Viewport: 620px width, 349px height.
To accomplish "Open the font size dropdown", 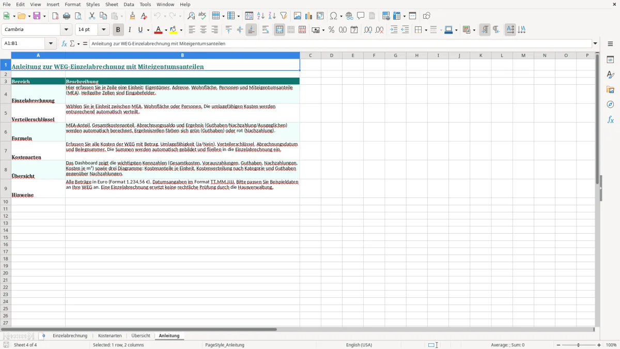I will coord(103,30).
